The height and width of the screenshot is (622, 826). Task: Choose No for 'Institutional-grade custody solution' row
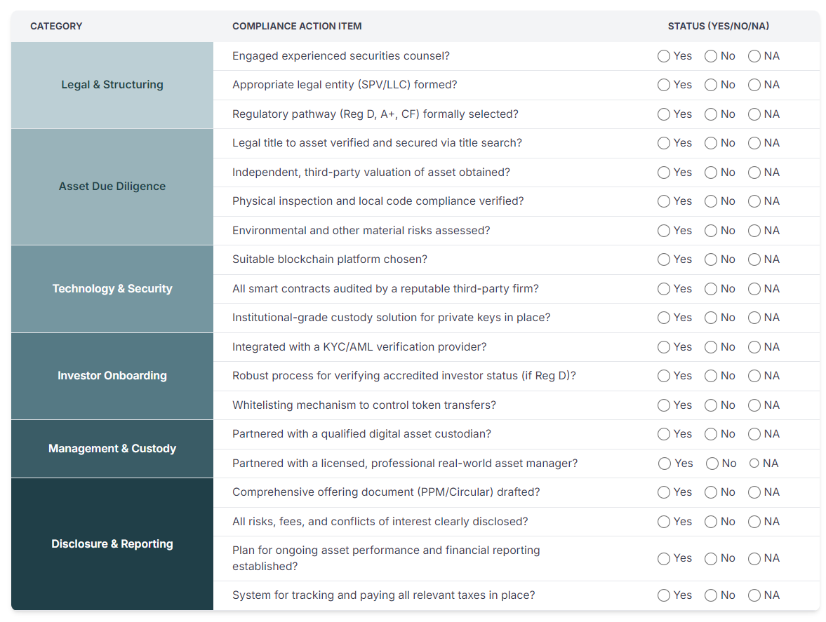(x=711, y=318)
